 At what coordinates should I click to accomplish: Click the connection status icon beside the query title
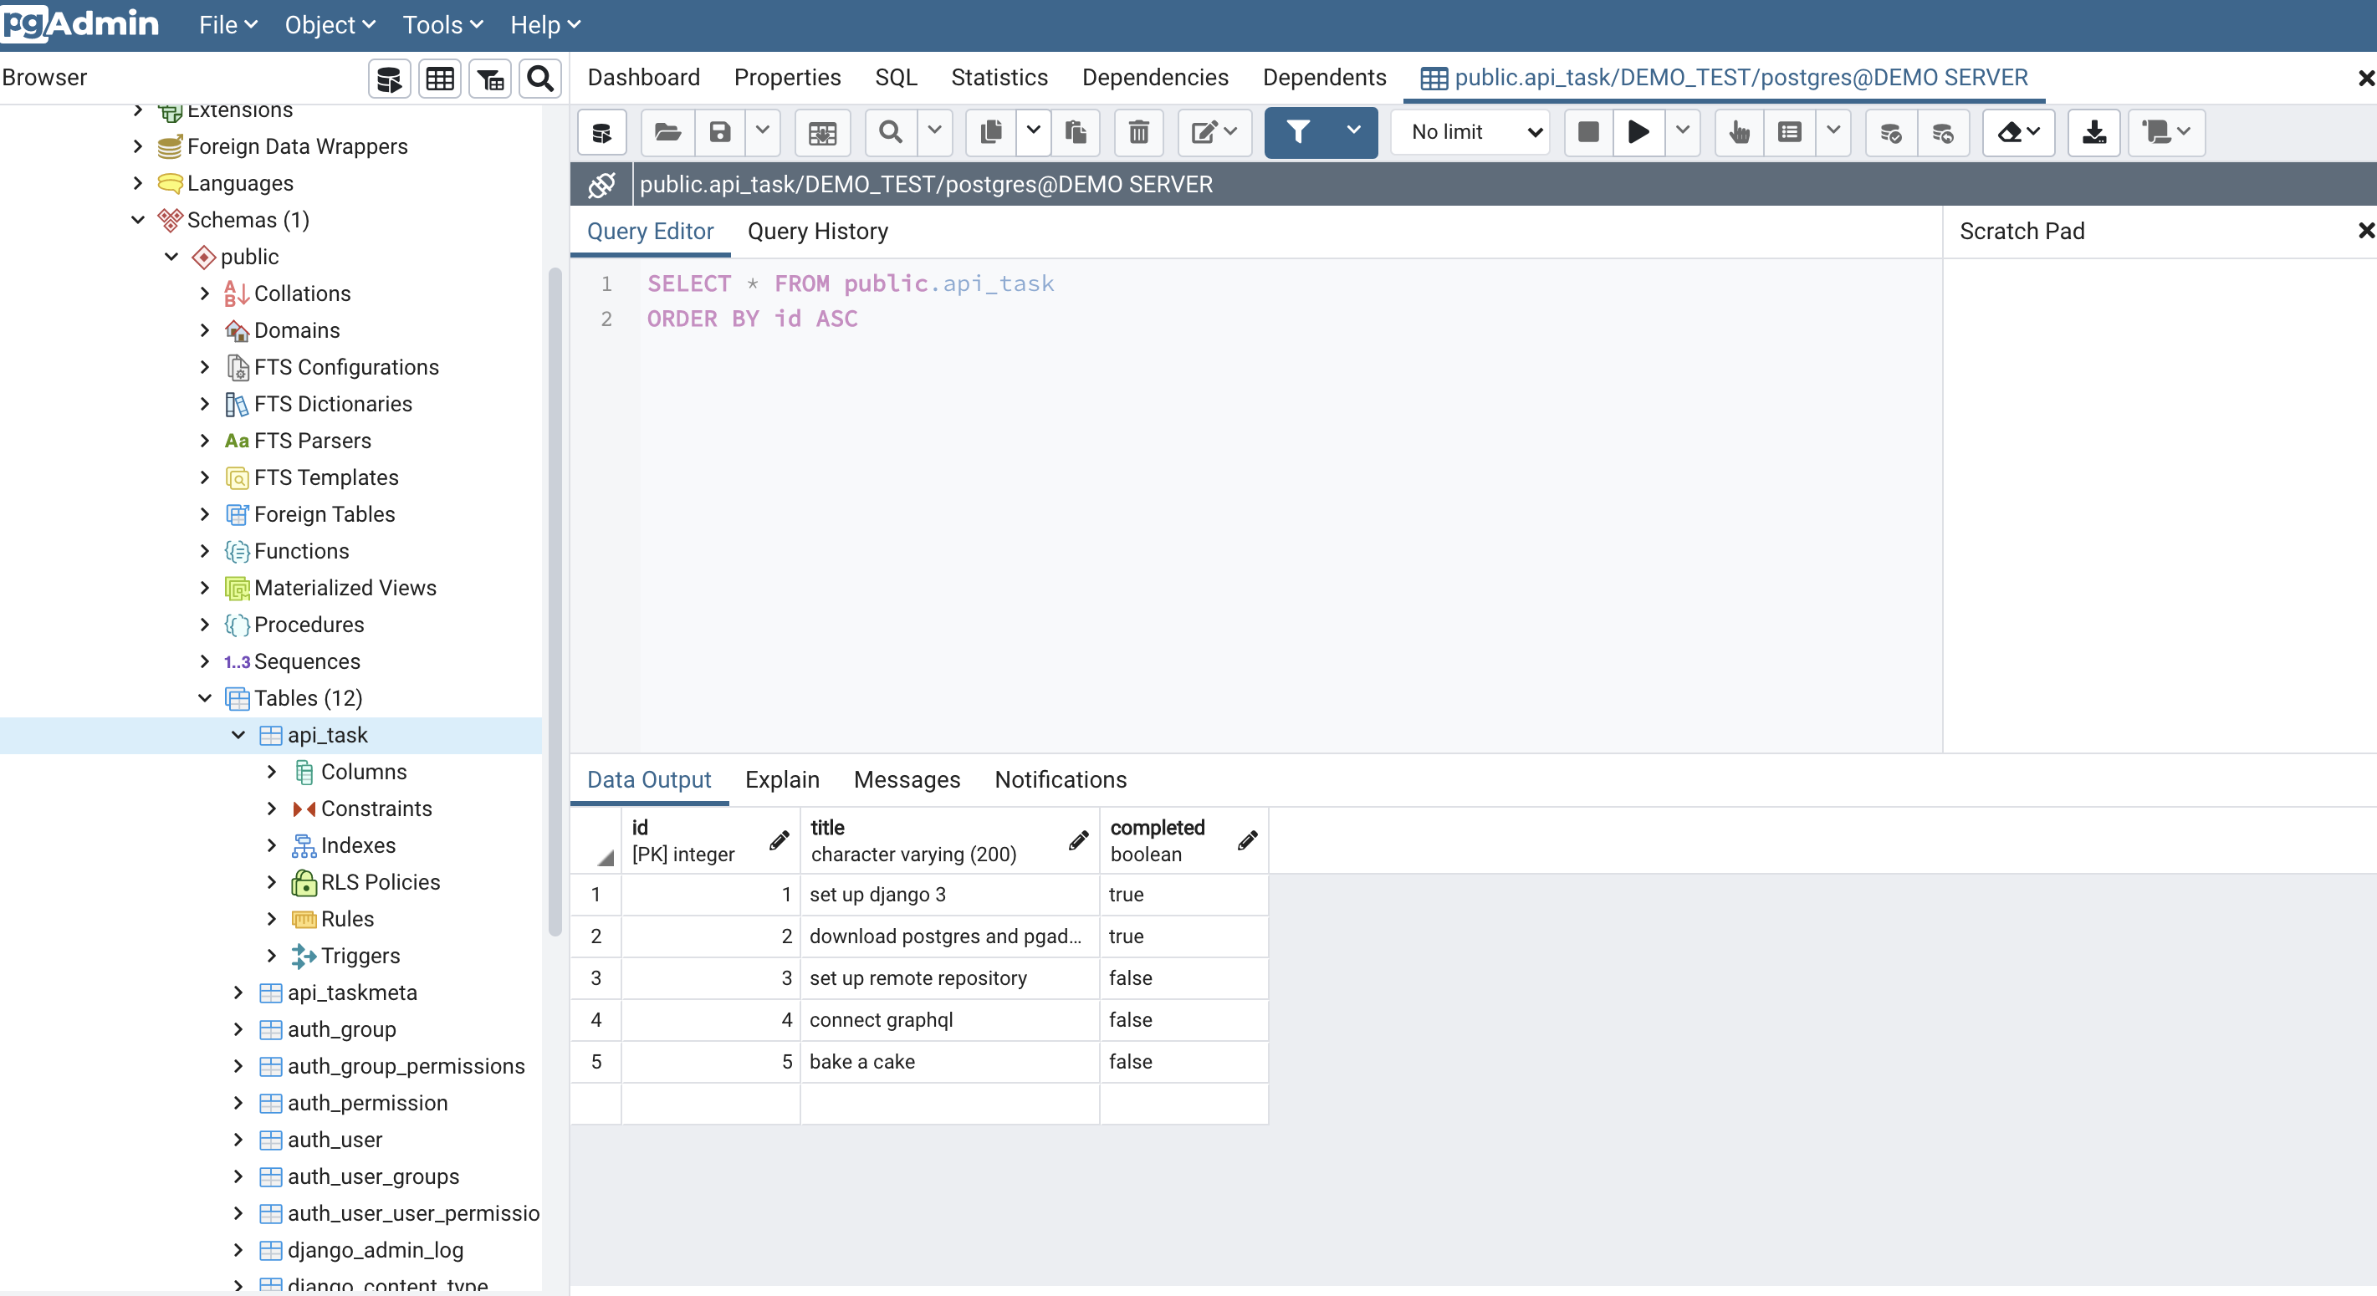(601, 185)
